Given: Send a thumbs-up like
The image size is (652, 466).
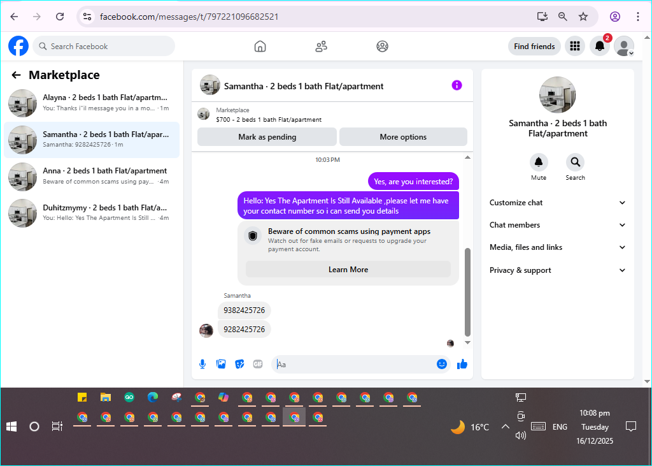Looking at the screenshot, I should click(462, 365).
